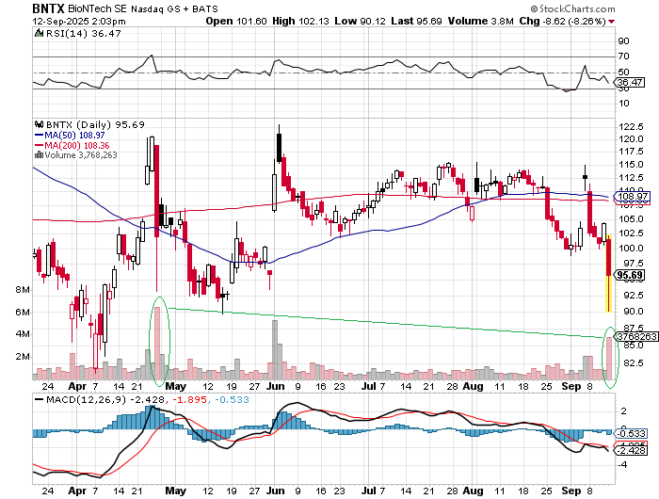Click the volume bars icon in legend
The height and width of the screenshot is (499, 659).
point(39,154)
